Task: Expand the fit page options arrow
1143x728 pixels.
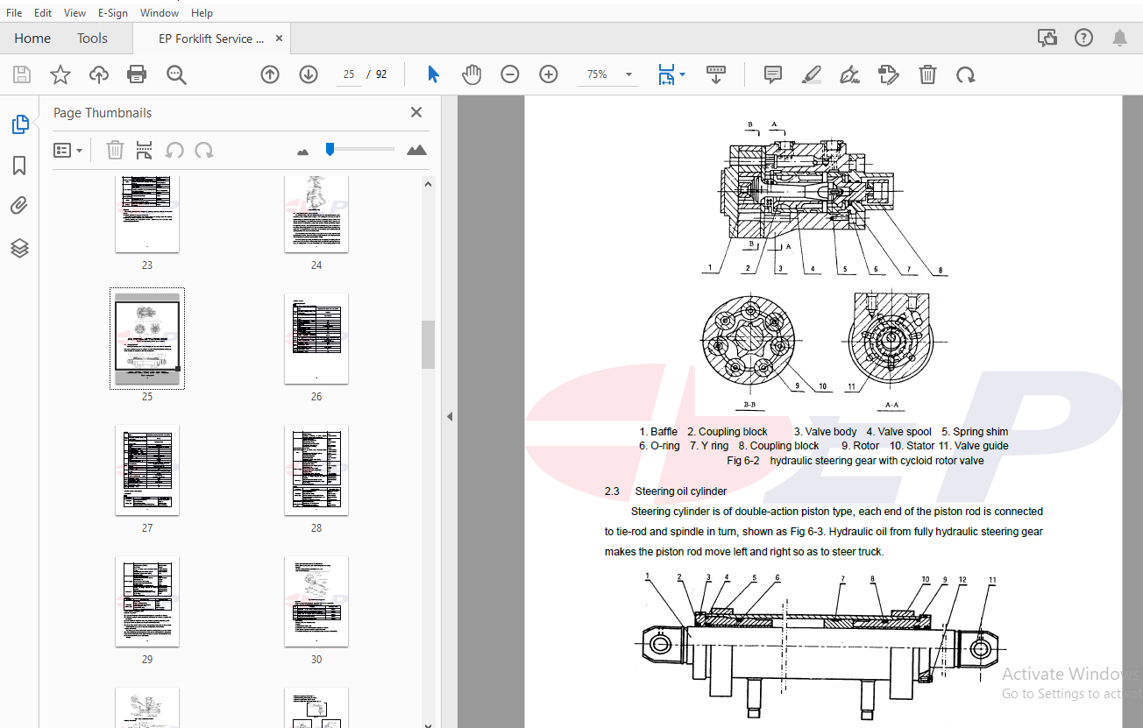Action: click(x=683, y=74)
